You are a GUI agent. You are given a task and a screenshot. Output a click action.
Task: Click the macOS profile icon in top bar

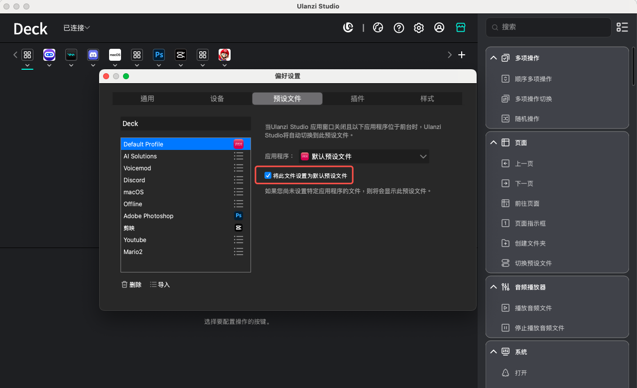coord(115,55)
